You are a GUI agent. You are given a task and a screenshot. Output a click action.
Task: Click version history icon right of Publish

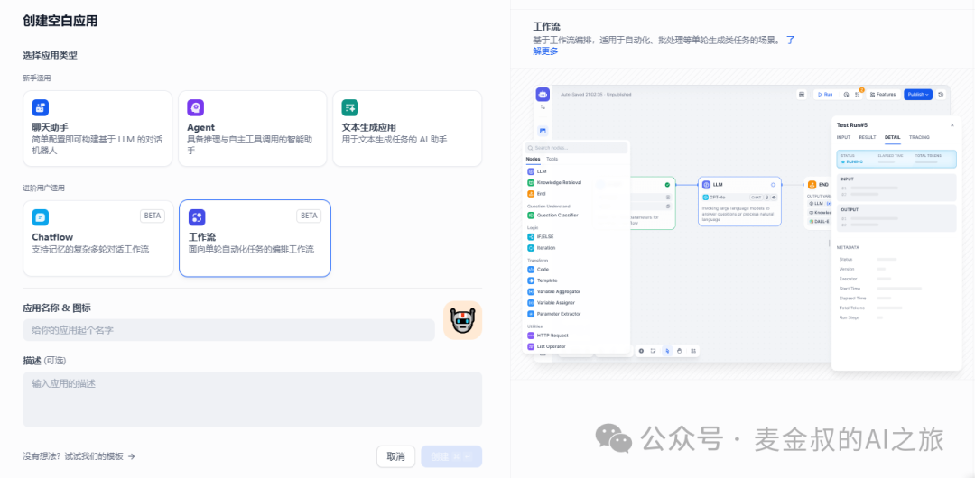(x=941, y=95)
